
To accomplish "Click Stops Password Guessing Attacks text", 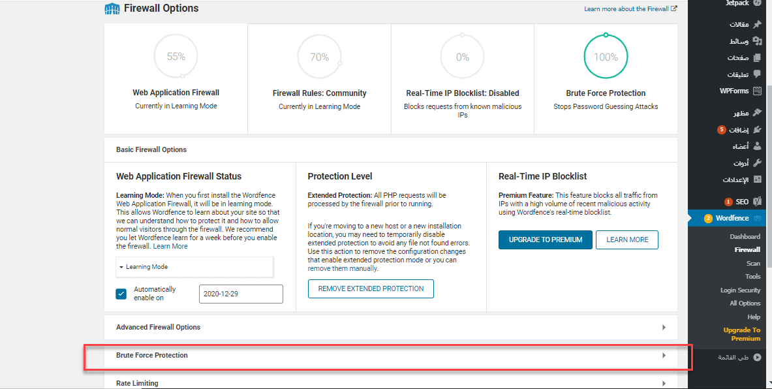I will [606, 106].
